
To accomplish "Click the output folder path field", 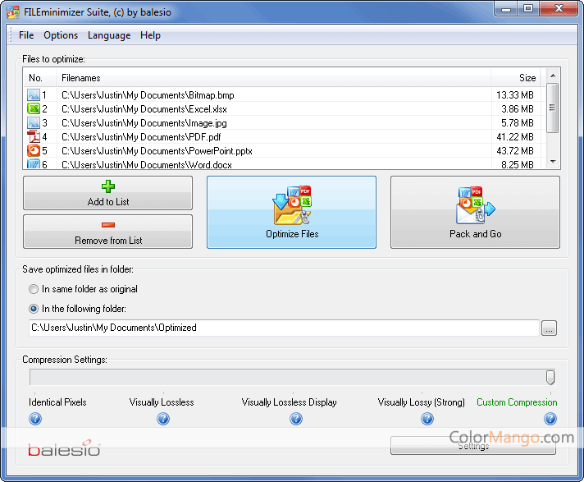I will pos(283,328).
